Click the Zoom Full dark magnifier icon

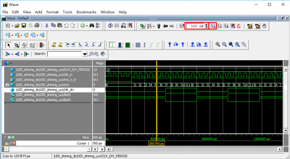click(x=230, y=45)
